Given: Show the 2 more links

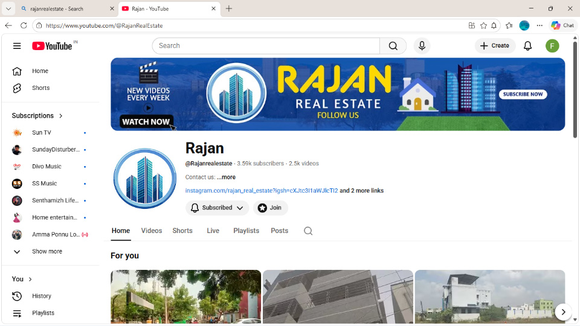Looking at the screenshot, I should click(361, 191).
